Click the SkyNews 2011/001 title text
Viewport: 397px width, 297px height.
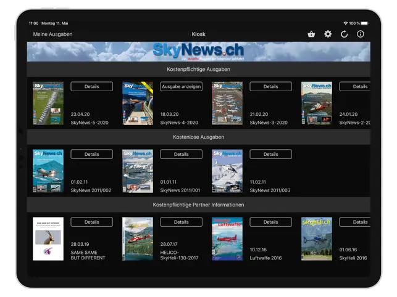pos(180,190)
